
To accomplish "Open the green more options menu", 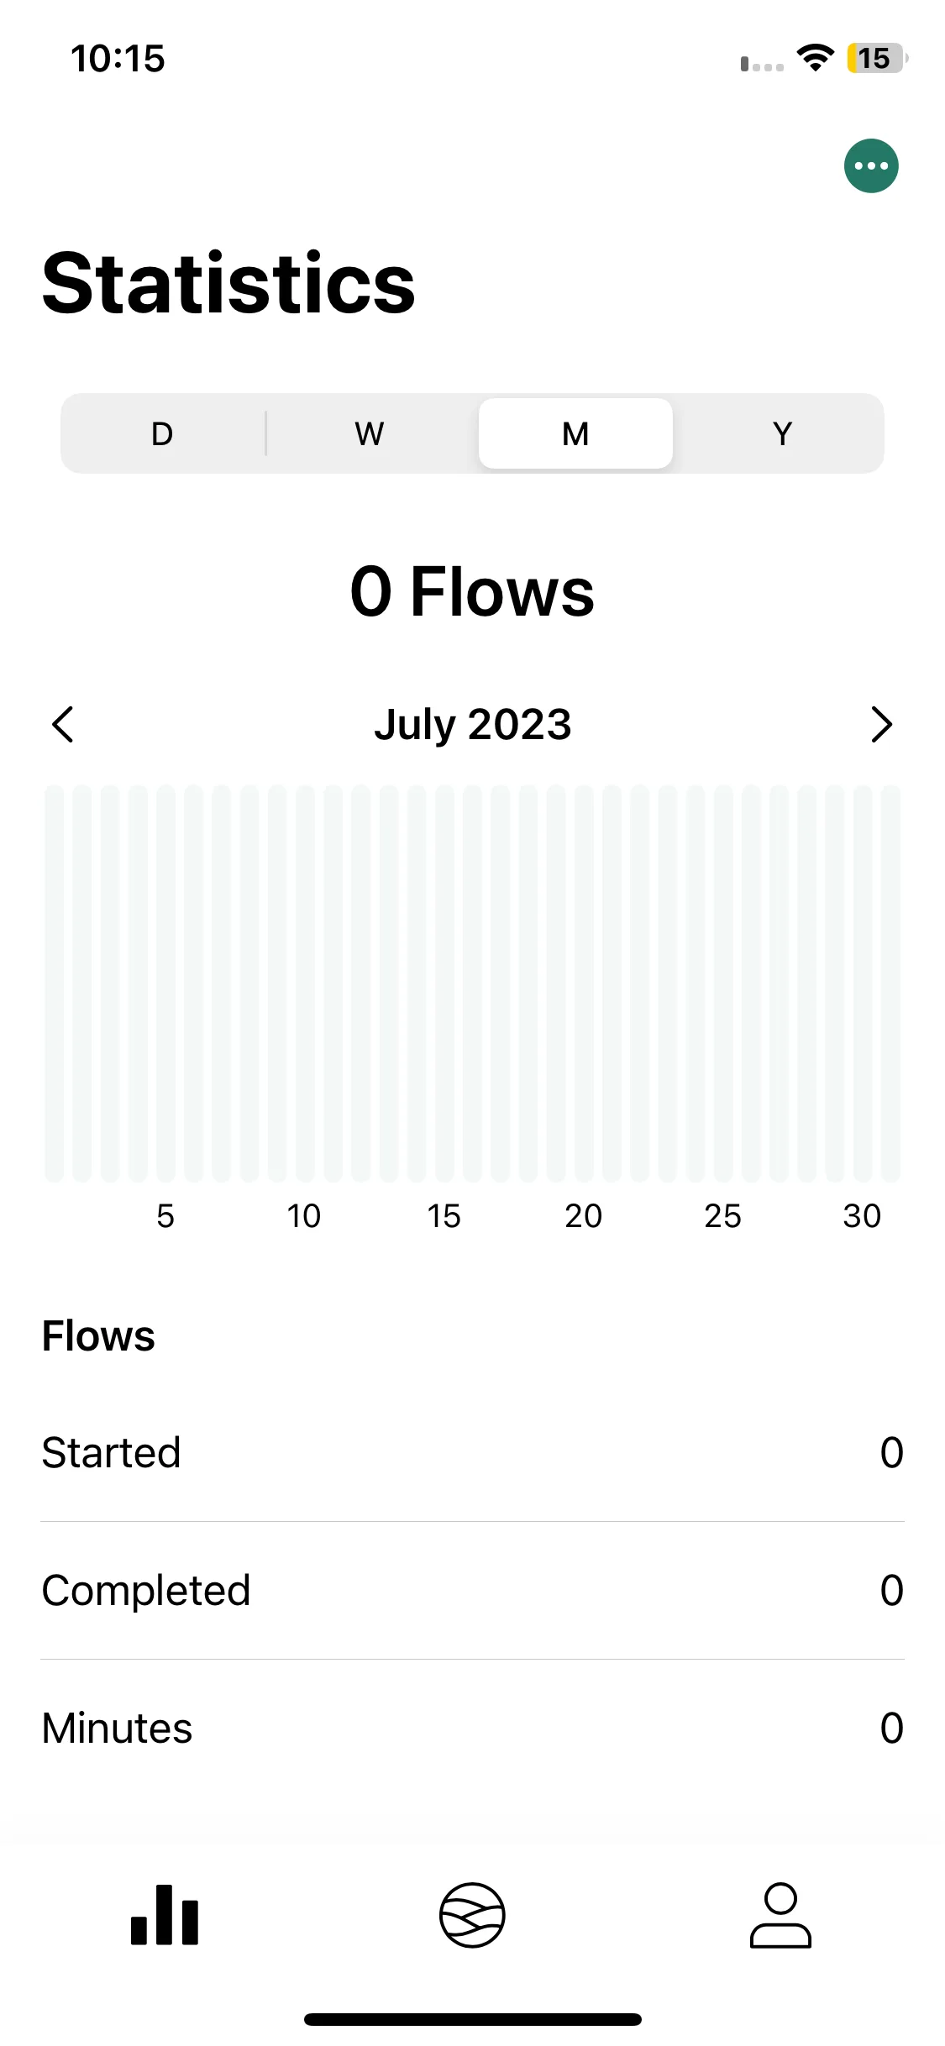I will 871,165.
